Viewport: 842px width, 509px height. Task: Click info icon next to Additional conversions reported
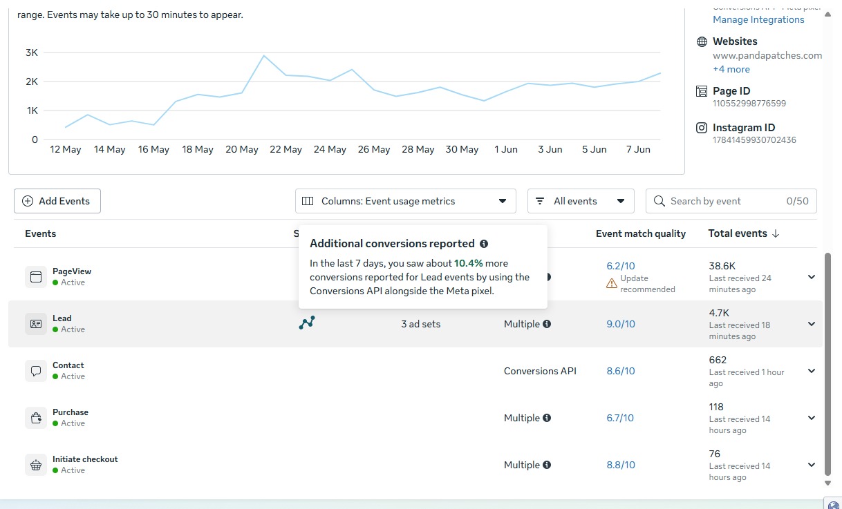[x=484, y=244]
